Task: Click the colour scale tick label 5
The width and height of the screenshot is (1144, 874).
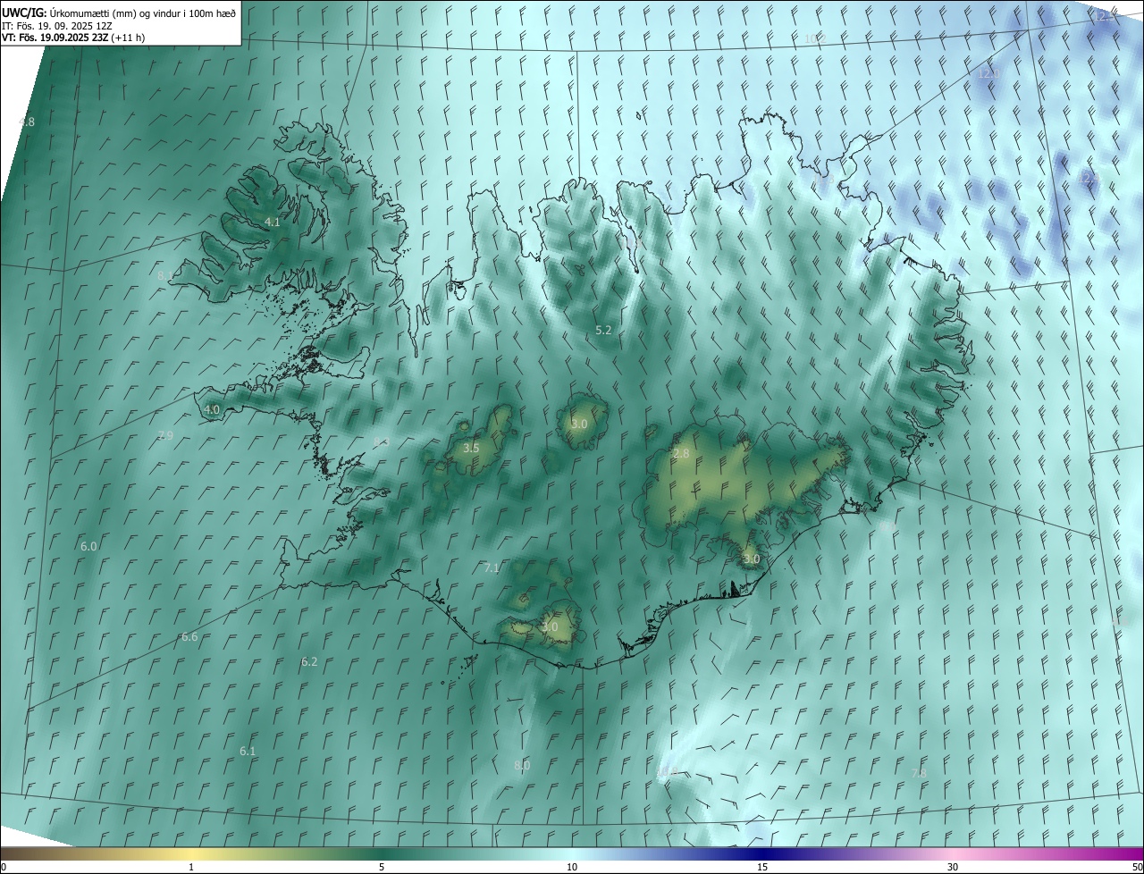Action: [382, 867]
